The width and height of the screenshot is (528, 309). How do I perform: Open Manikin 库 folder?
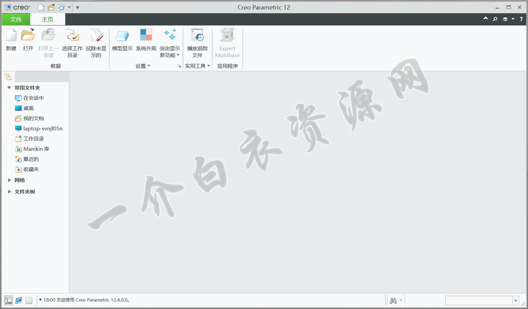(x=32, y=149)
